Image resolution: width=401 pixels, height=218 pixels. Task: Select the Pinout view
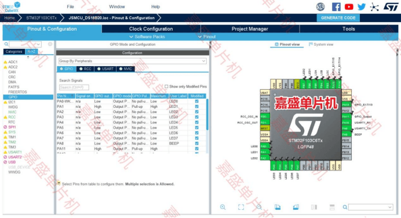click(287, 44)
